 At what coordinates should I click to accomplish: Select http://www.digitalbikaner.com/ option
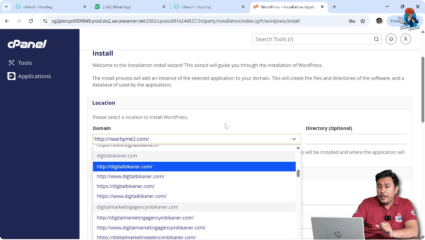194,177
